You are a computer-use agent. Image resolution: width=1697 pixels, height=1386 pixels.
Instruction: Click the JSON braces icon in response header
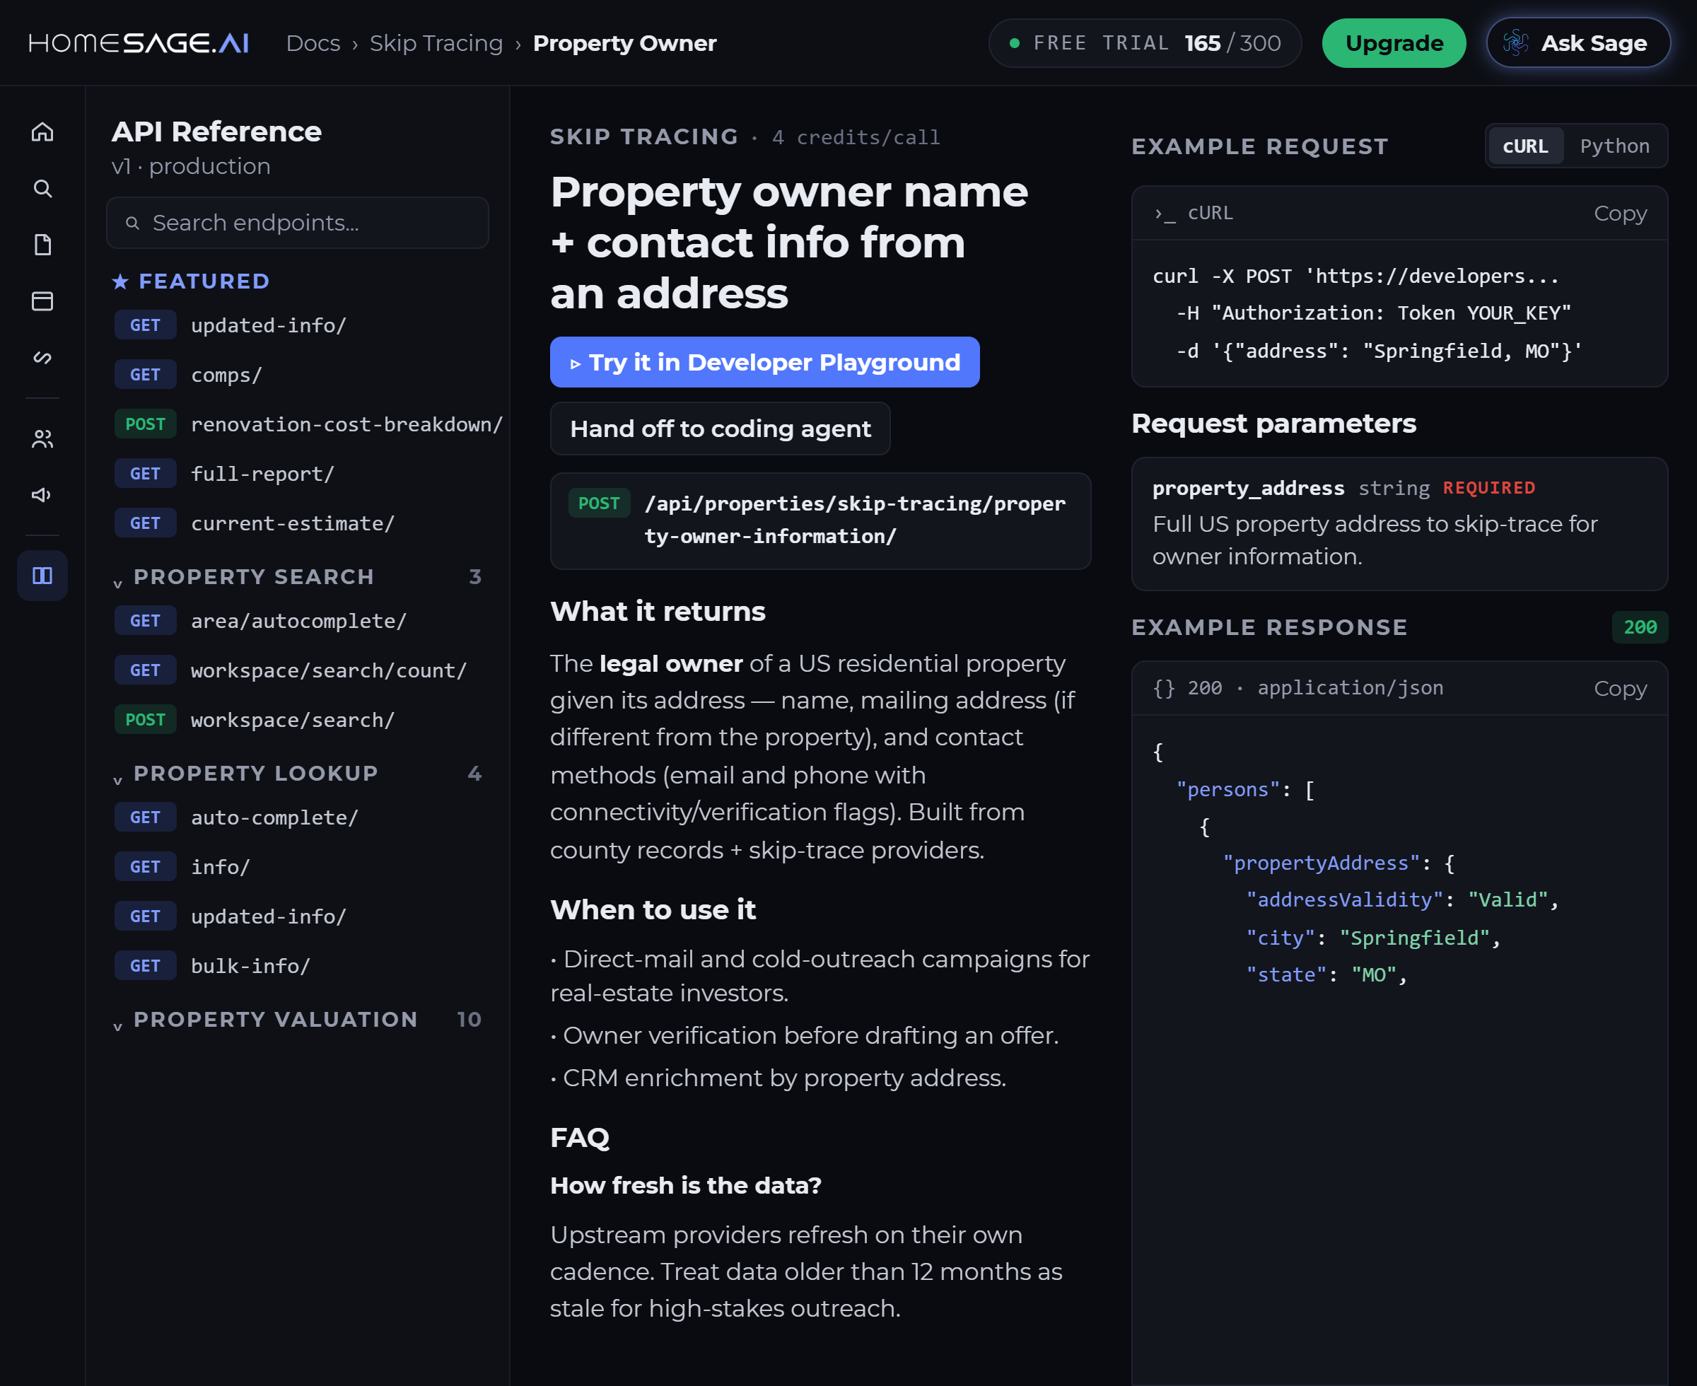pos(1164,687)
